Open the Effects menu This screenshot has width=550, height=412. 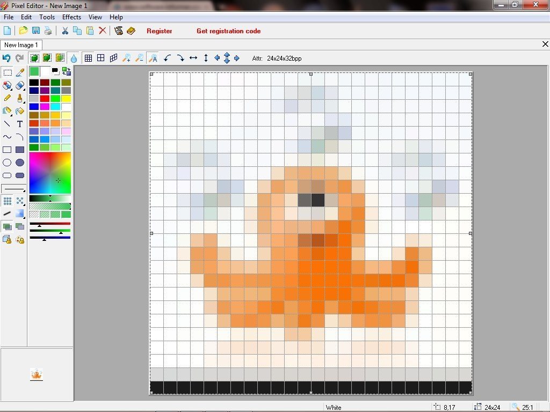71,17
